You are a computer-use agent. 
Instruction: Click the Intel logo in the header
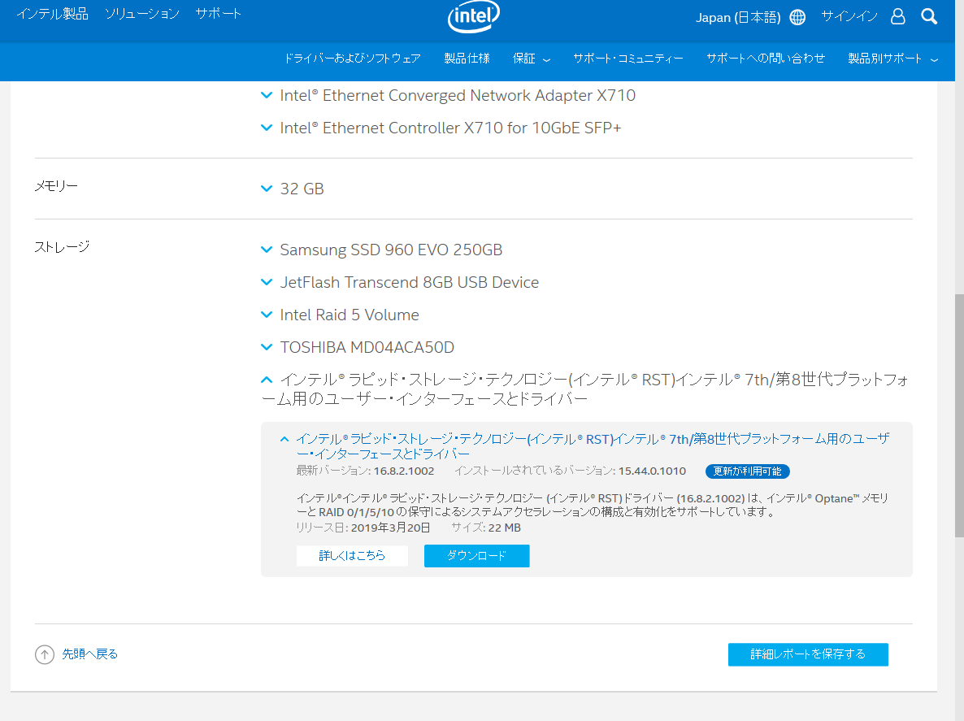pos(473,16)
